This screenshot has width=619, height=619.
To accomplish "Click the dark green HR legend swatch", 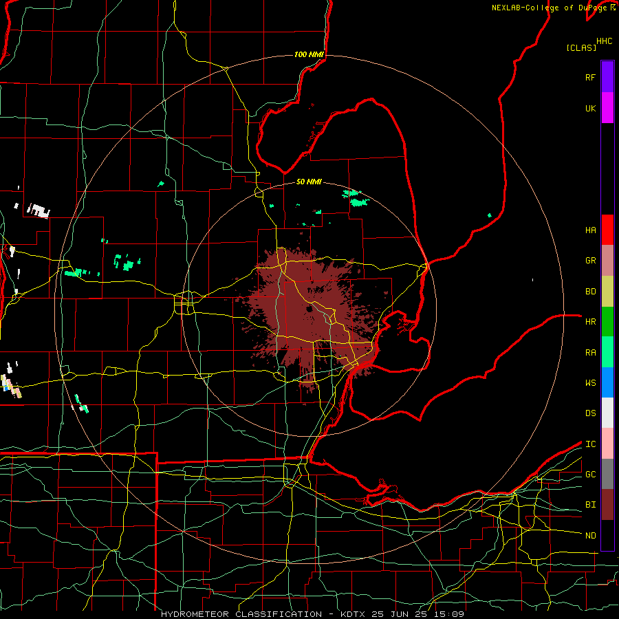I will (x=607, y=322).
